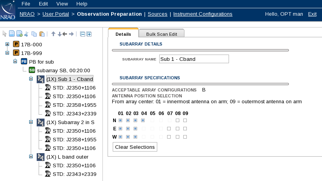Click the right arrow toolbar icon
The image size is (322, 181).
click(x=71, y=34)
